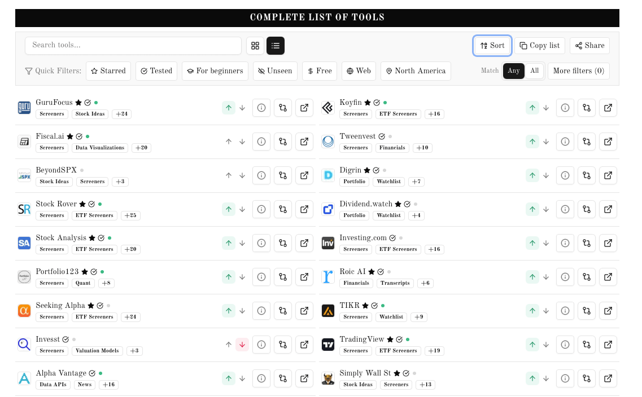Open Alpha Vantage external link
The width and height of the screenshot is (642, 397).
pos(304,378)
